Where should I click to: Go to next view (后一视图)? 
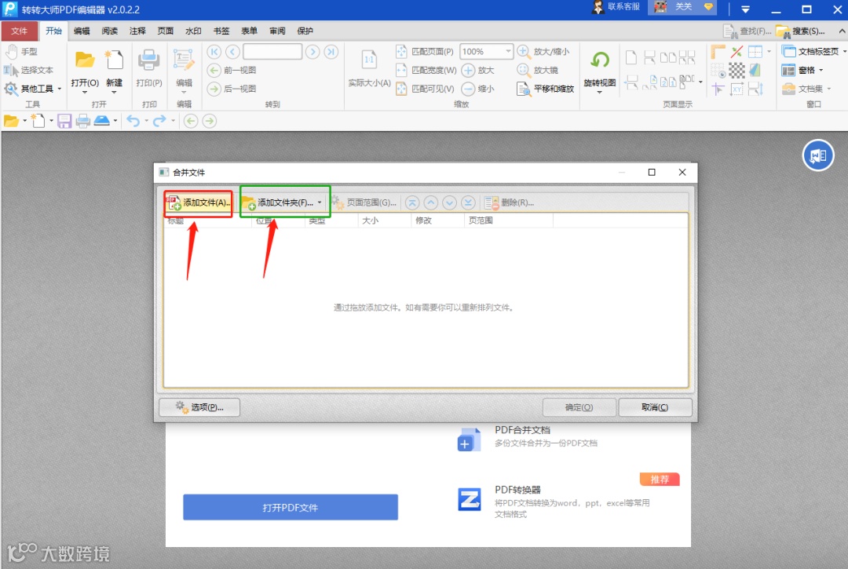pos(232,89)
